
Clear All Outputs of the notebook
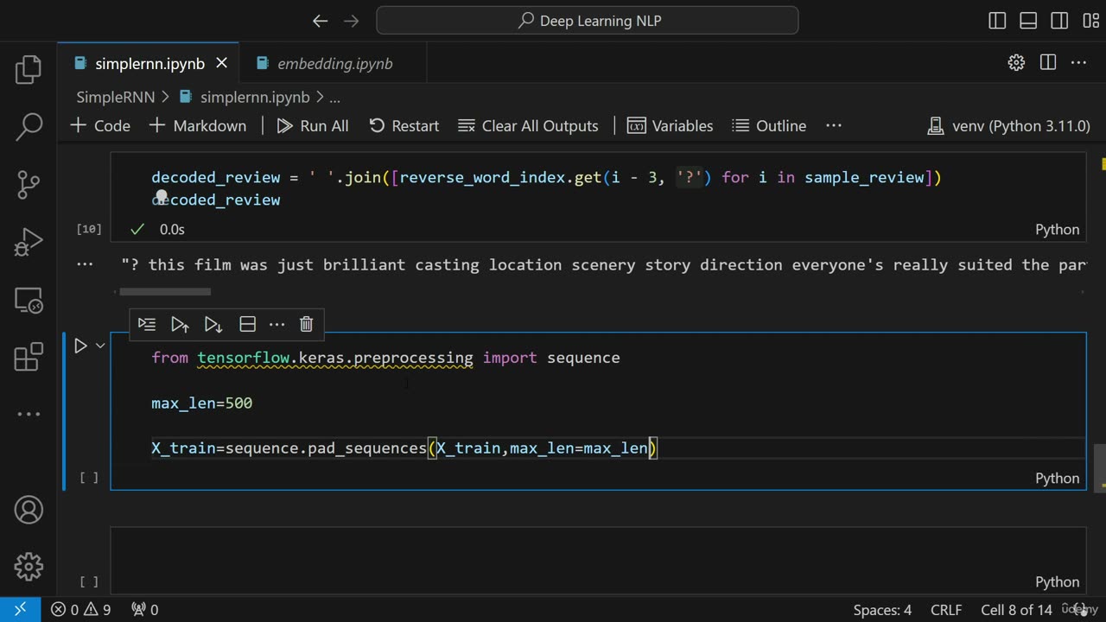point(528,125)
